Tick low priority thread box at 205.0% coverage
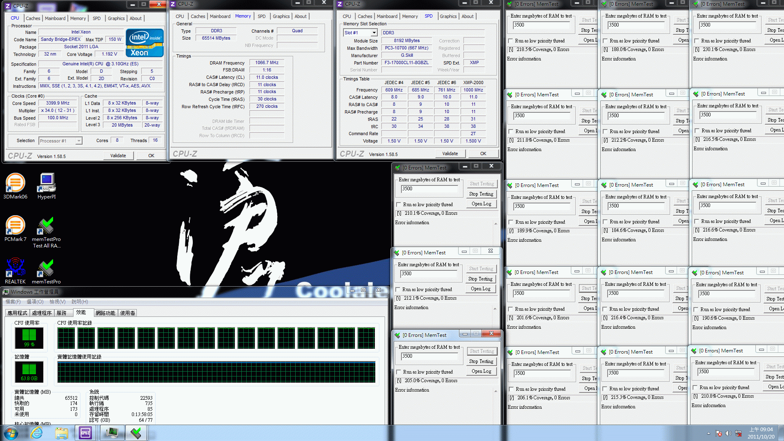Screen dimensions: 784x441 tap(399, 372)
